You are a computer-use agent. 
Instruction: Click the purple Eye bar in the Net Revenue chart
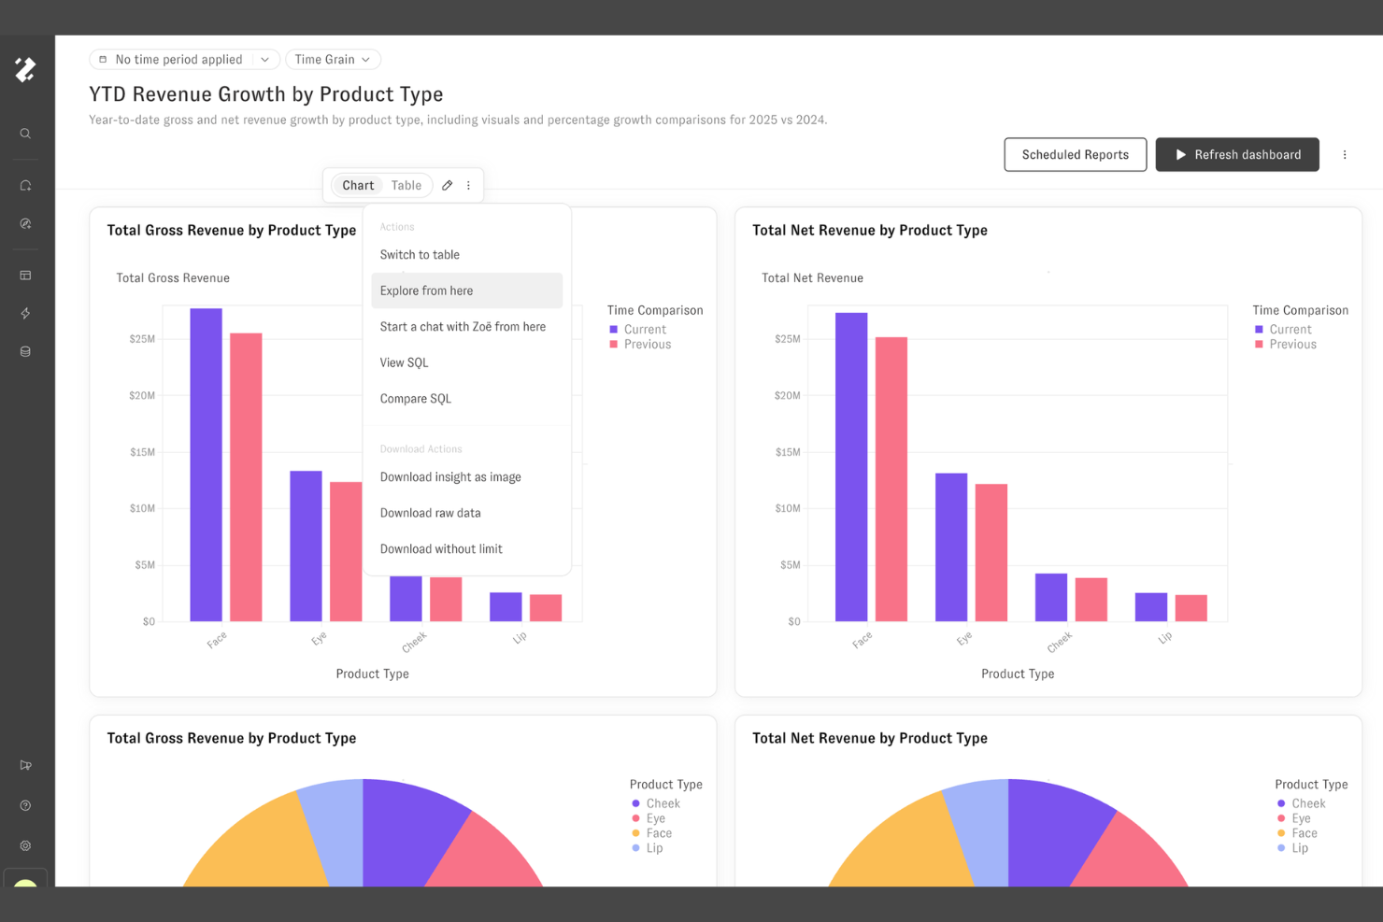pos(951,547)
